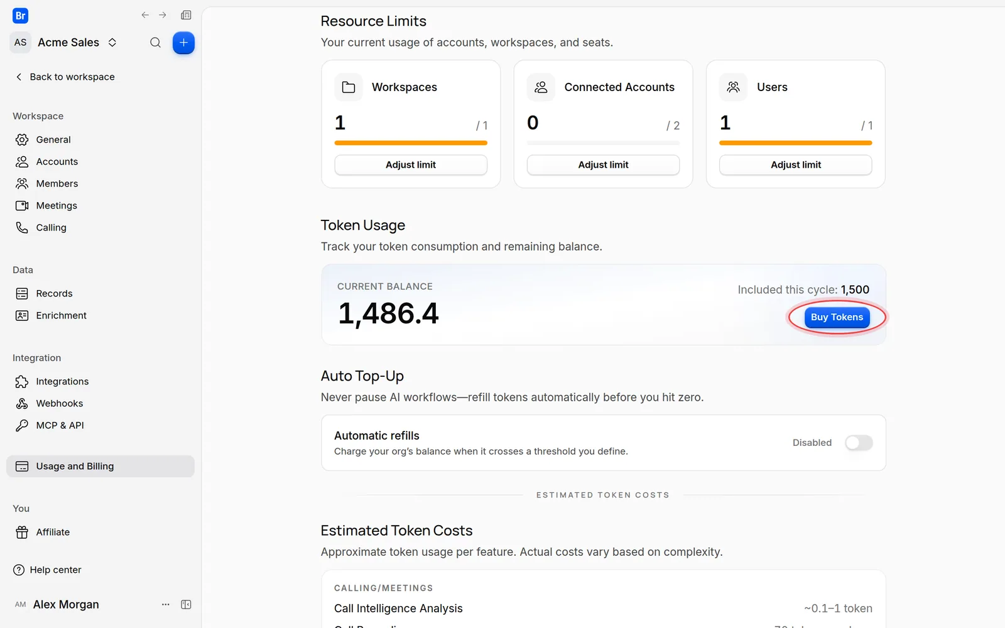
Task: Click the blue plus create button
Action: (183, 43)
